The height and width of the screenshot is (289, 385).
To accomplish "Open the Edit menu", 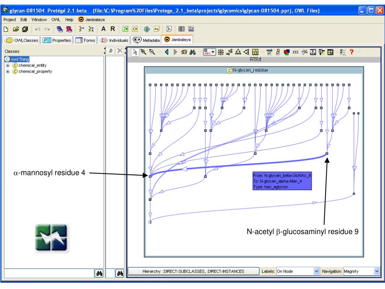I will point(24,20).
